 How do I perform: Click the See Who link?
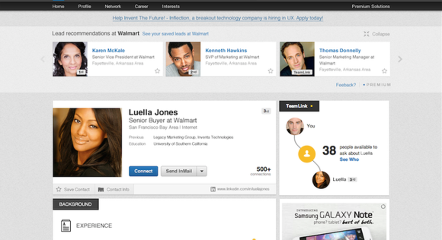pyautogui.click(x=349, y=159)
